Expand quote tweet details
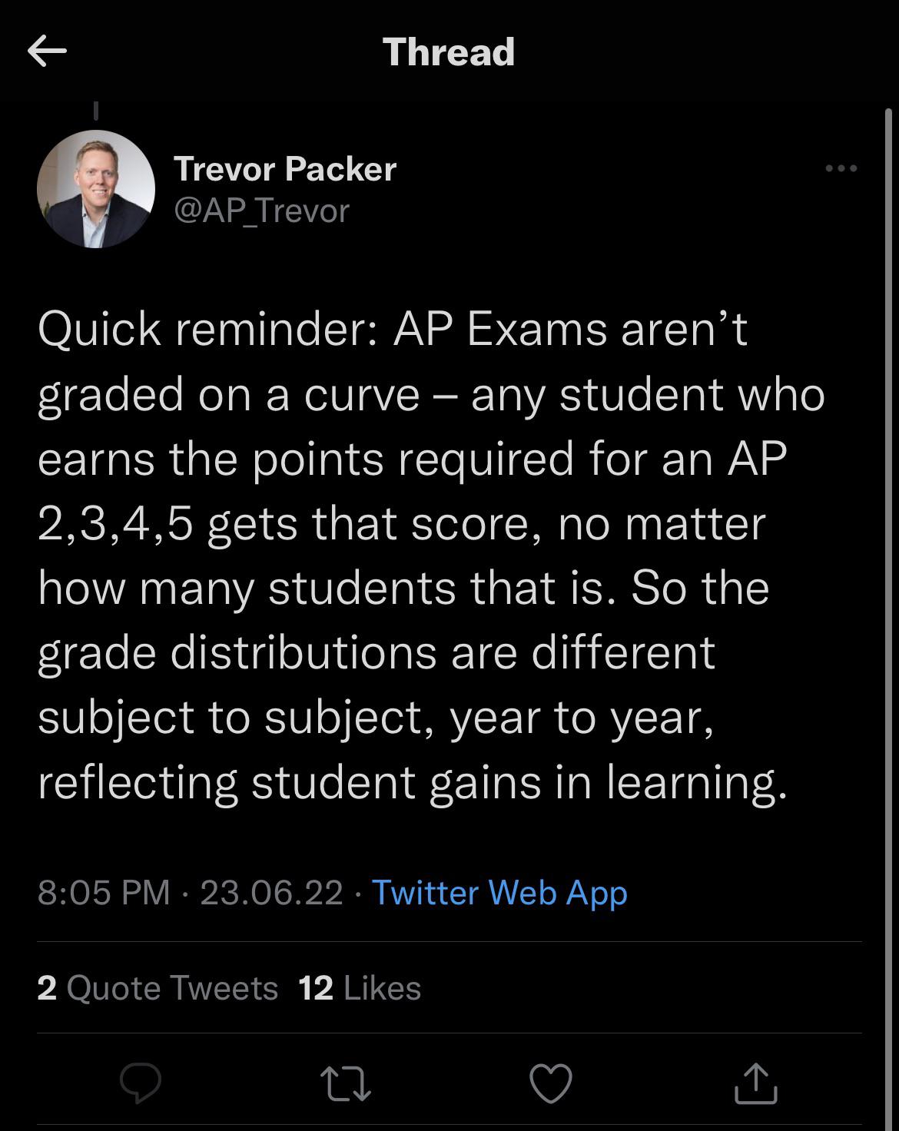Screen dimensions: 899x1131 (x=158, y=989)
